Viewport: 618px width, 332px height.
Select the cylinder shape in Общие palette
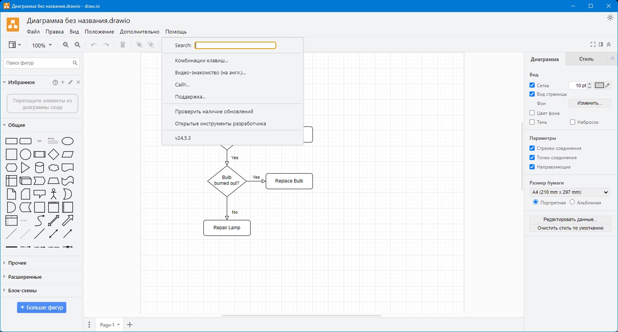coord(39,168)
